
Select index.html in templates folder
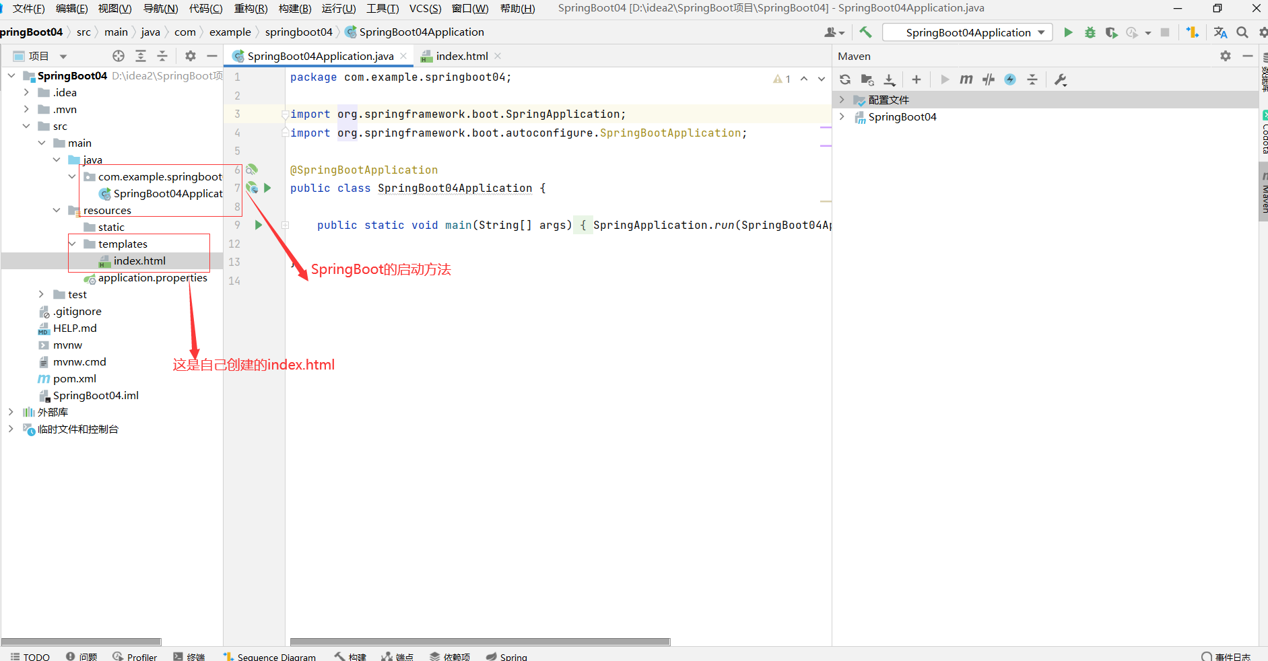point(139,260)
